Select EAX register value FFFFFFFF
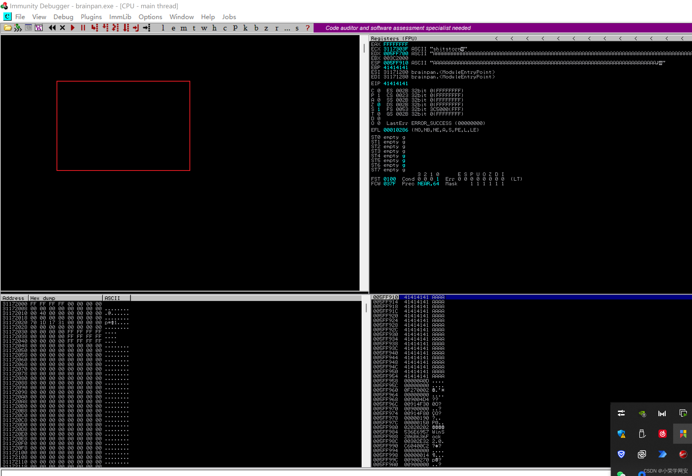 click(395, 44)
